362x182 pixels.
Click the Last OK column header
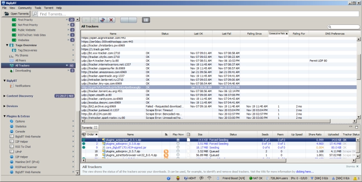click(198, 33)
